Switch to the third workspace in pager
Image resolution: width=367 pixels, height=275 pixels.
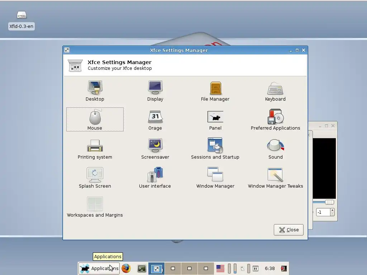189,269
